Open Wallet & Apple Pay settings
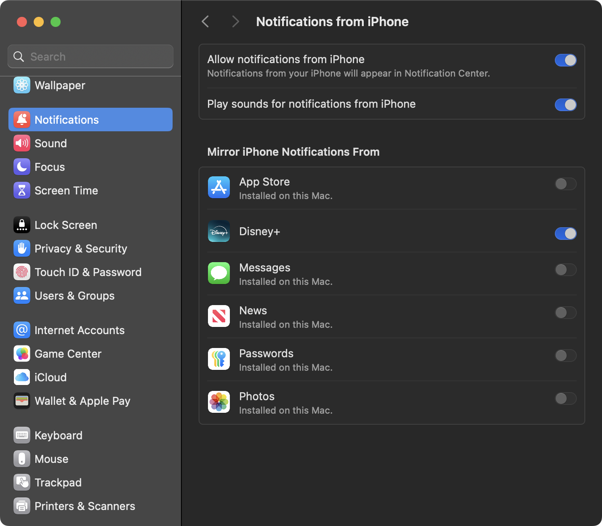The width and height of the screenshot is (602, 526). point(82,401)
